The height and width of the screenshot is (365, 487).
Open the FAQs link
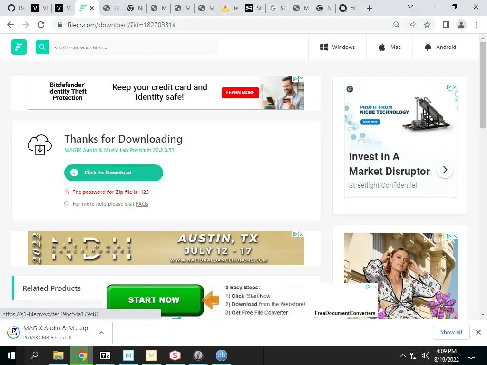(x=142, y=204)
